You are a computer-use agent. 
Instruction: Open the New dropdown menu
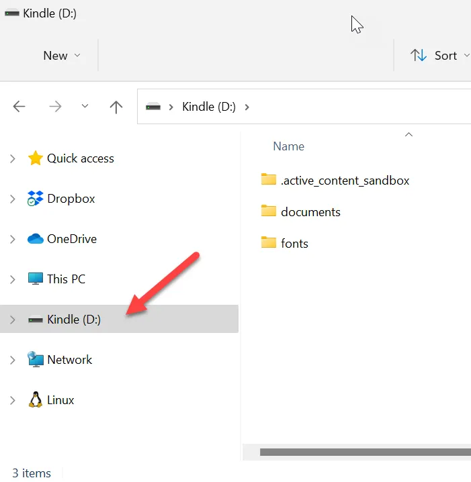(62, 56)
